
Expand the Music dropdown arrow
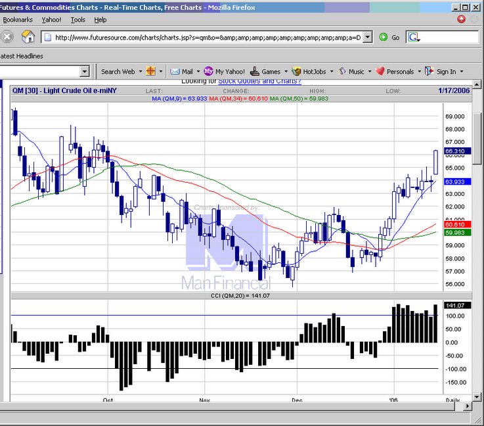370,72
